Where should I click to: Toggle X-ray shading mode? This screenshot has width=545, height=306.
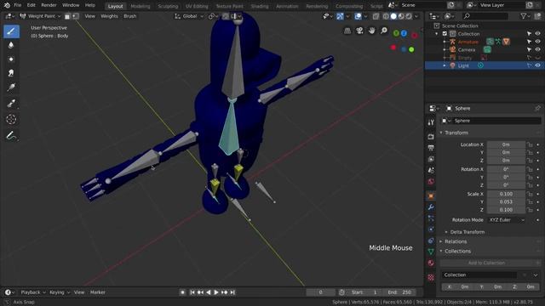(x=376, y=16)
